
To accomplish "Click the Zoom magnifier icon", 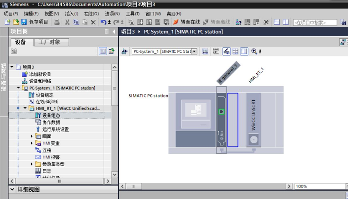I will click(x=254, y=51).
